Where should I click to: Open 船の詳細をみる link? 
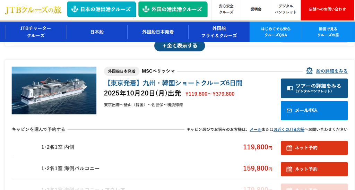click(x=331, y=71)
